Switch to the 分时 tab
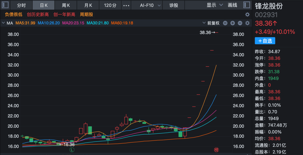 (21, 5)
